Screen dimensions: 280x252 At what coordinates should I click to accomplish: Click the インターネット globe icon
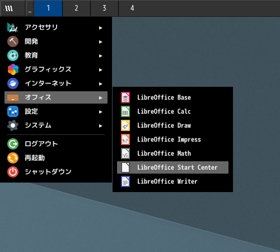point(13,83)
